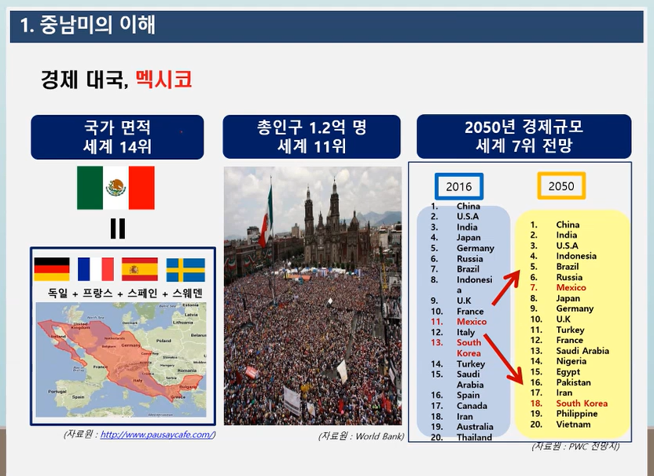The image size is (654, 476).
Task: Click the '2050년 경제규모 세계 7위 전망' banner
Action: [524, 136]
